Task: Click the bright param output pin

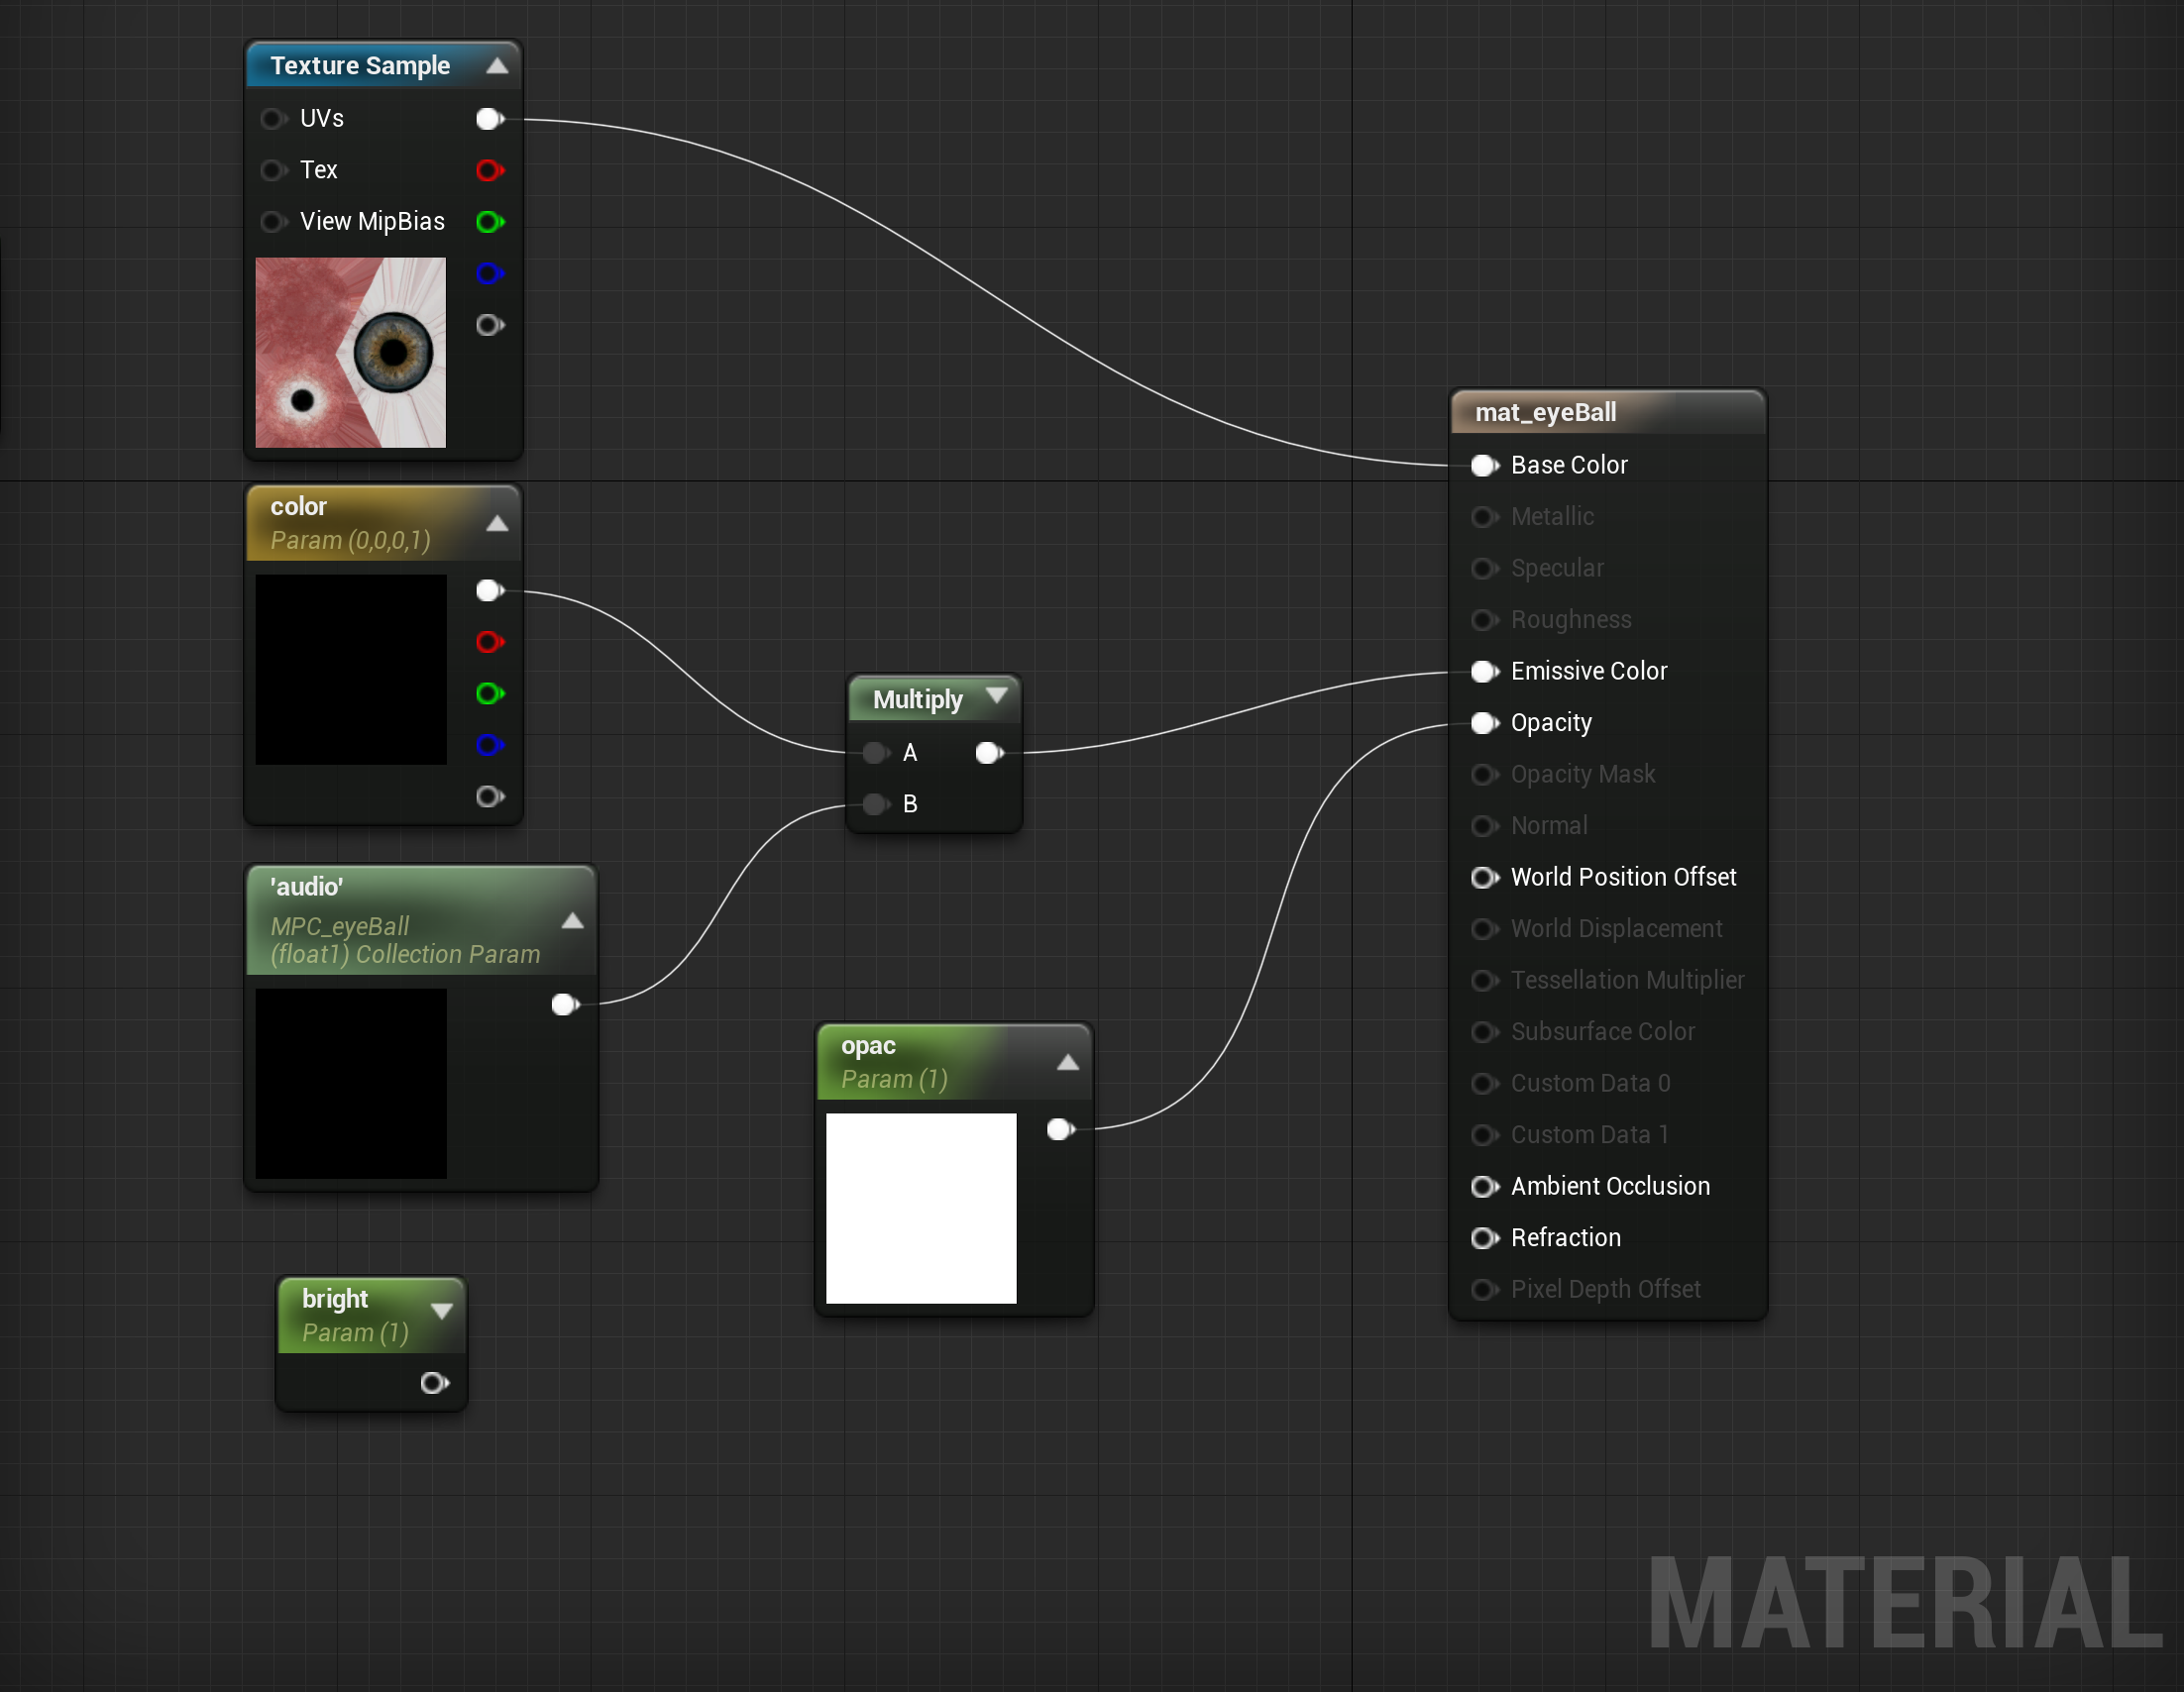Action: click(x=433, y=1383)
